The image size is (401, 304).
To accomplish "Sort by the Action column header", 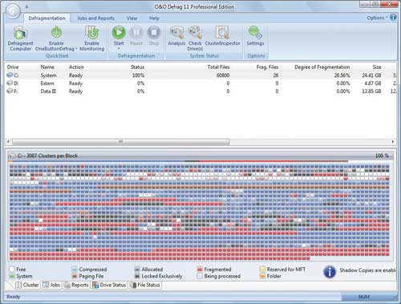I will [x=76, y=67].
